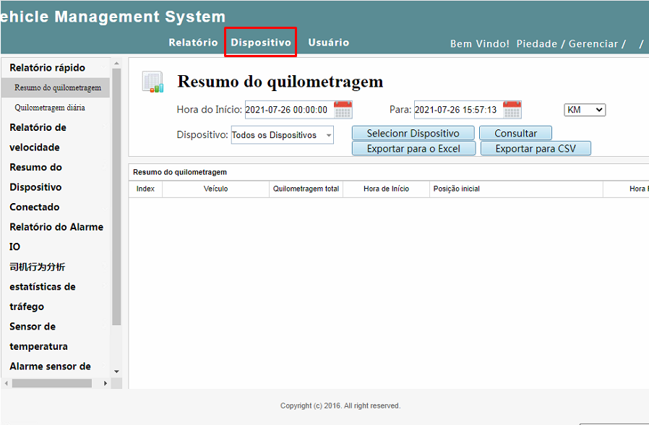Viewport: 649px width, 425px height.
Task: Open the Usuário menu
Action: coord(328,43)
